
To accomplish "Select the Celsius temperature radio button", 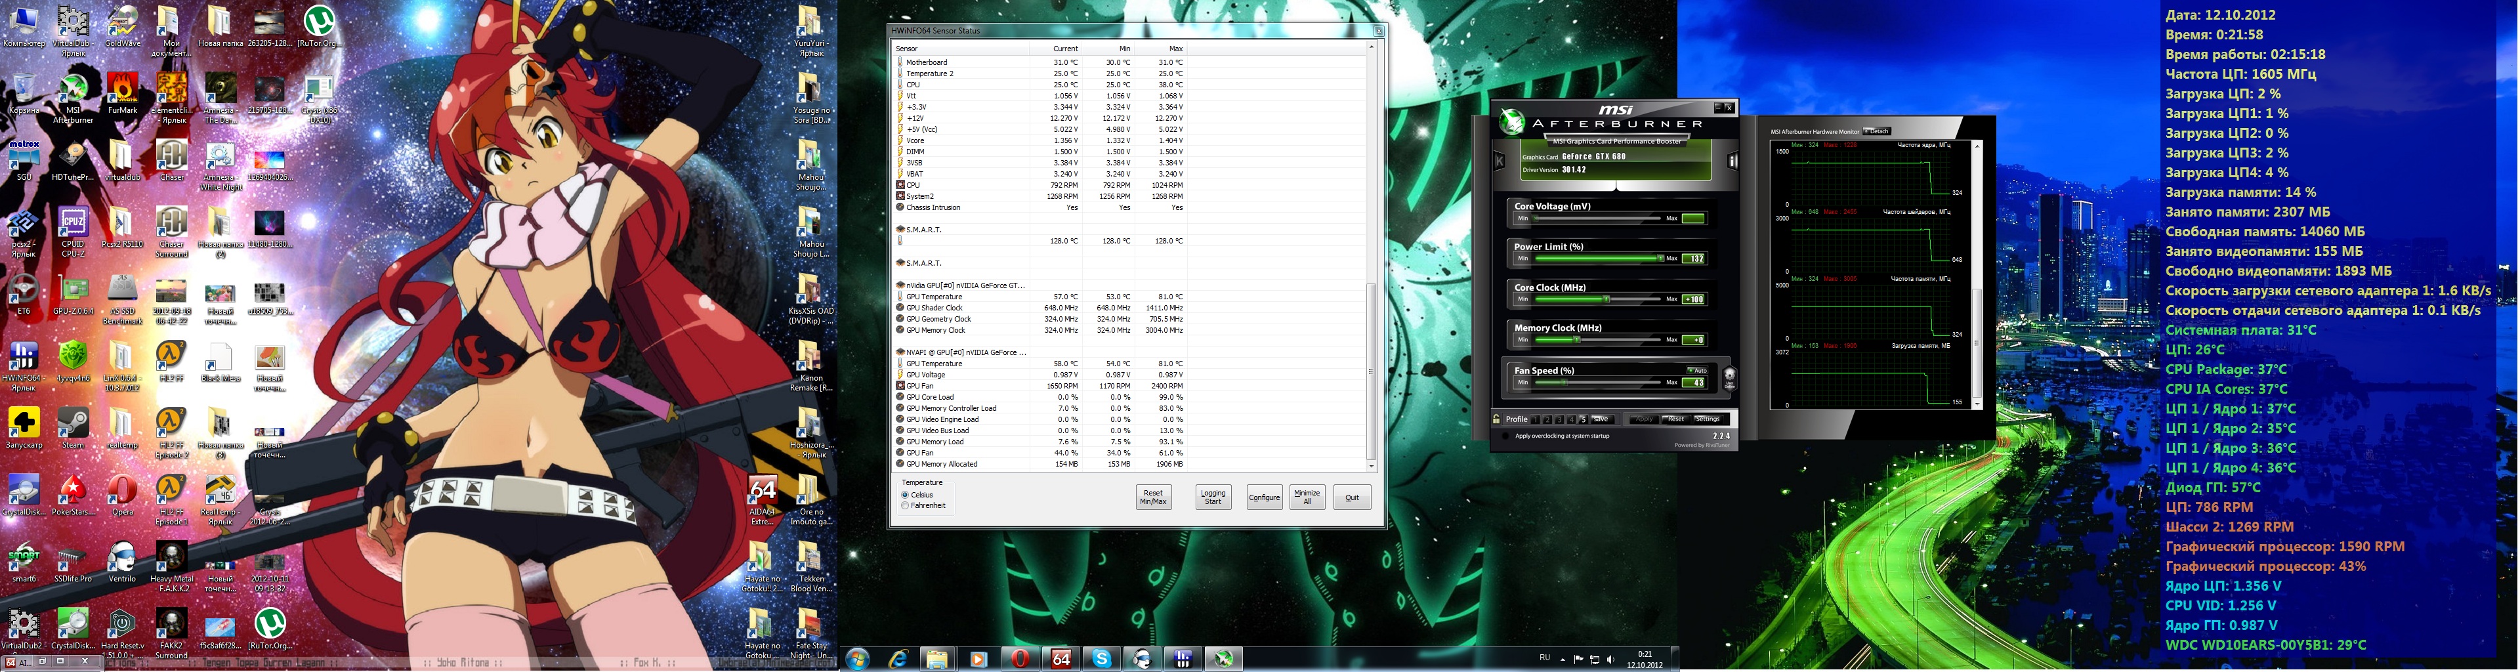I will click(905, 495).
